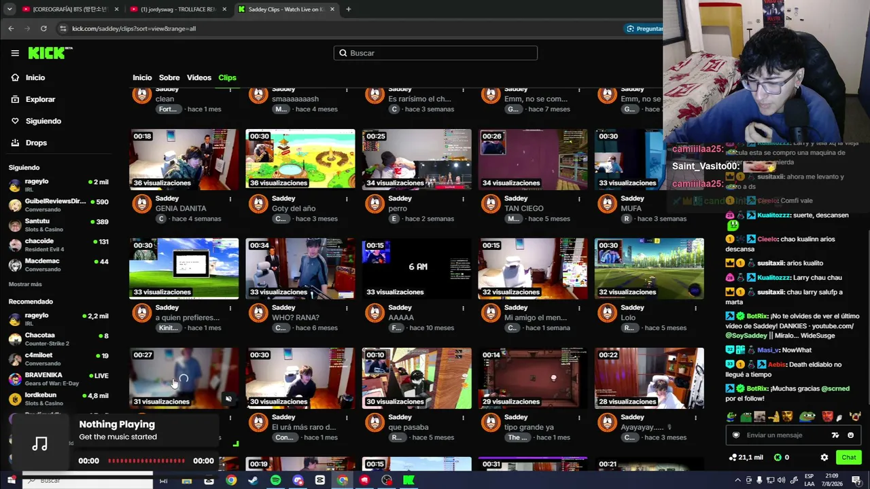Switch to the Sobre tab
Viewport: 870px width, 489px height.
(x=169, y=77)
